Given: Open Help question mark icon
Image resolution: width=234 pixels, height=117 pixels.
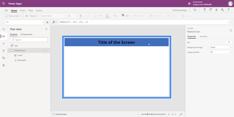Looking at the screenshot, I should 228,10.
